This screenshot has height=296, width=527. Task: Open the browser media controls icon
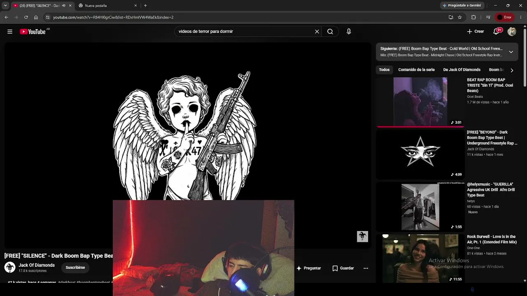(x=488, y=17)
